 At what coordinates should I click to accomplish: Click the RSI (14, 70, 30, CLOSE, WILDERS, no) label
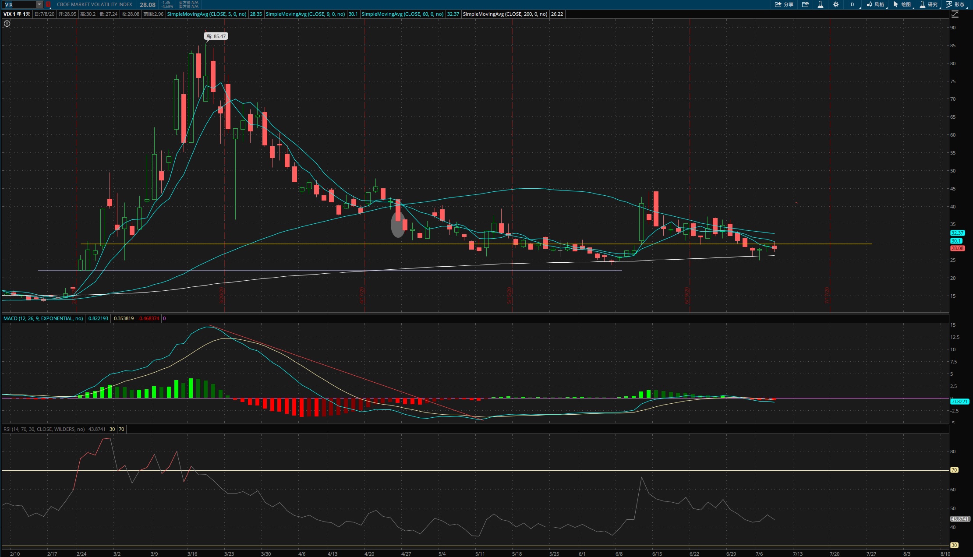44,429
